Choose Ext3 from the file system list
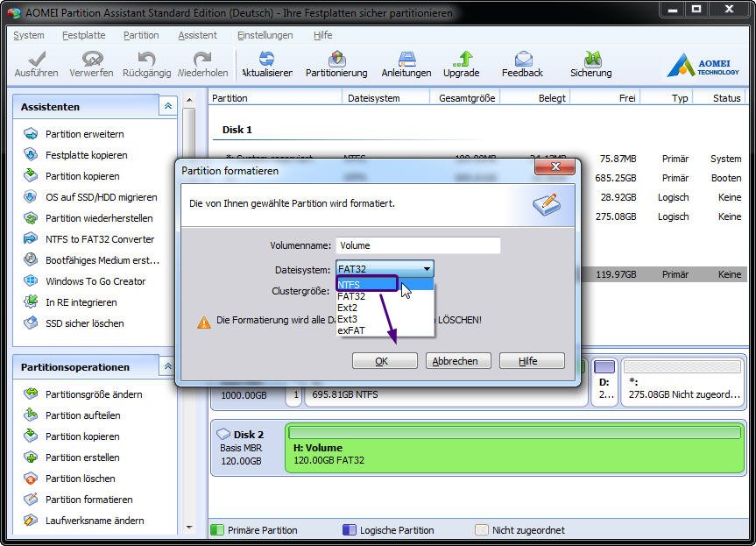Image resolution: width=756 pixels, height=546 pixels. pos(385,319)
